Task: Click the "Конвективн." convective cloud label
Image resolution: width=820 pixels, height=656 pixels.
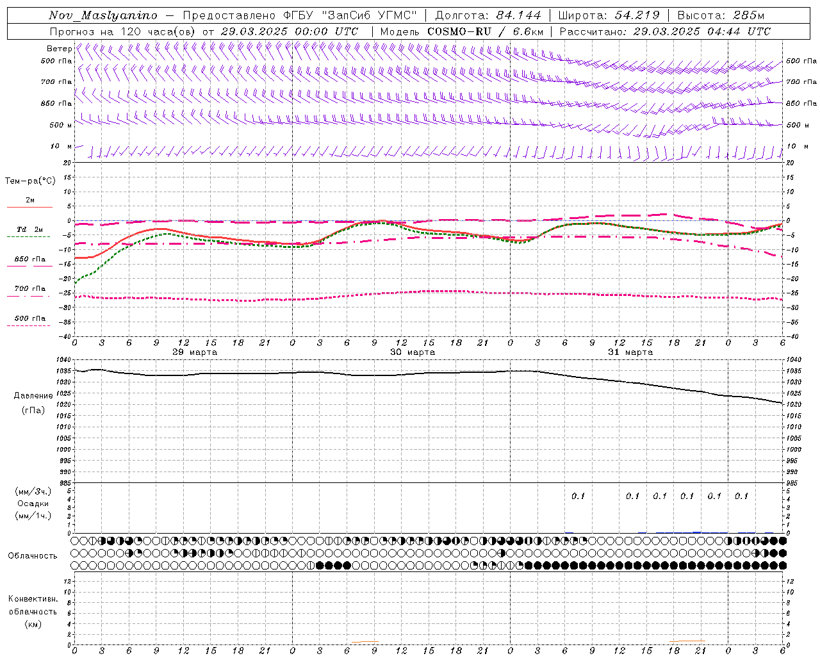Action: click(33, 599)
